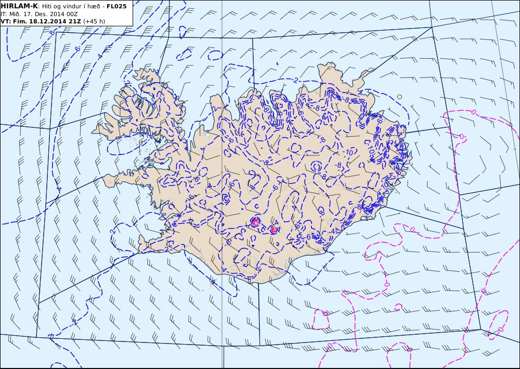Click the HIRLAM-K model title
This screenshot has width=520, height=369.
point(19,6)
